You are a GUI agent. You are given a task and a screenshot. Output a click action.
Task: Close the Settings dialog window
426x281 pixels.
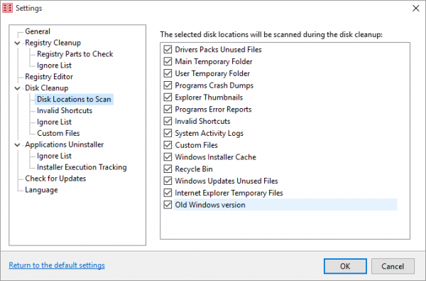point(415,8)
